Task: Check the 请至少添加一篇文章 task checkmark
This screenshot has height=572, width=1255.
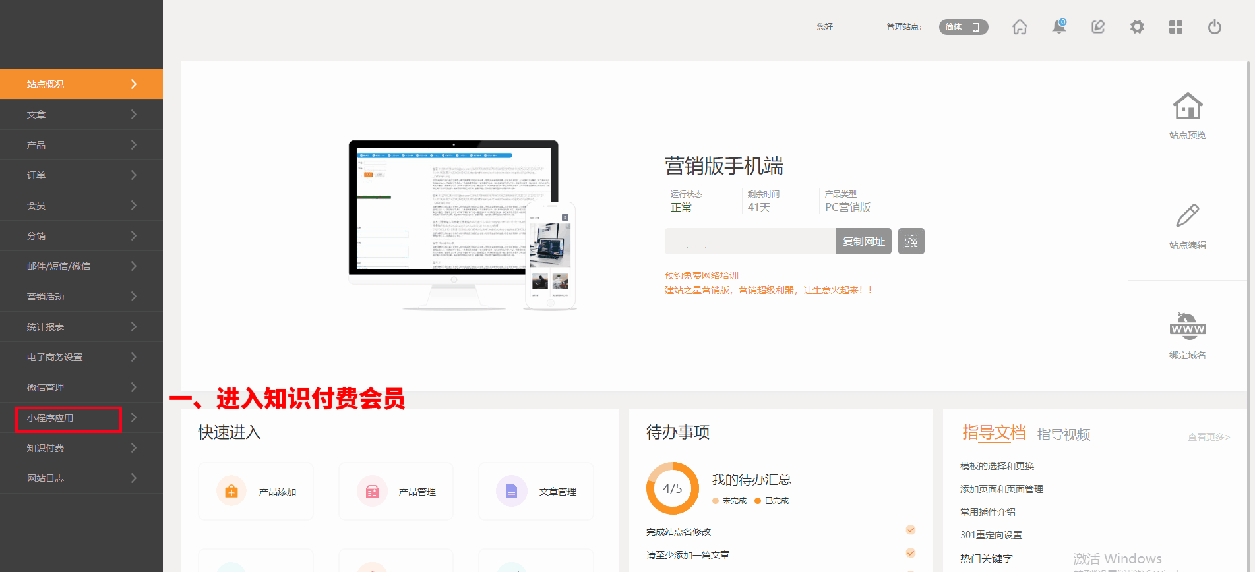Action: pos(911,553)
